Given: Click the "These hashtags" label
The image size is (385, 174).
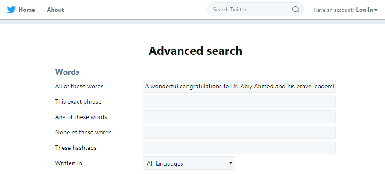Looking at the screenshot, I should click(76, 148).
